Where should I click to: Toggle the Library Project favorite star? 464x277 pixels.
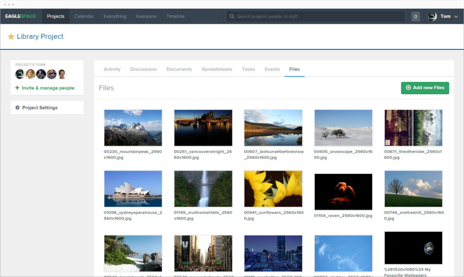pos(11,36)
